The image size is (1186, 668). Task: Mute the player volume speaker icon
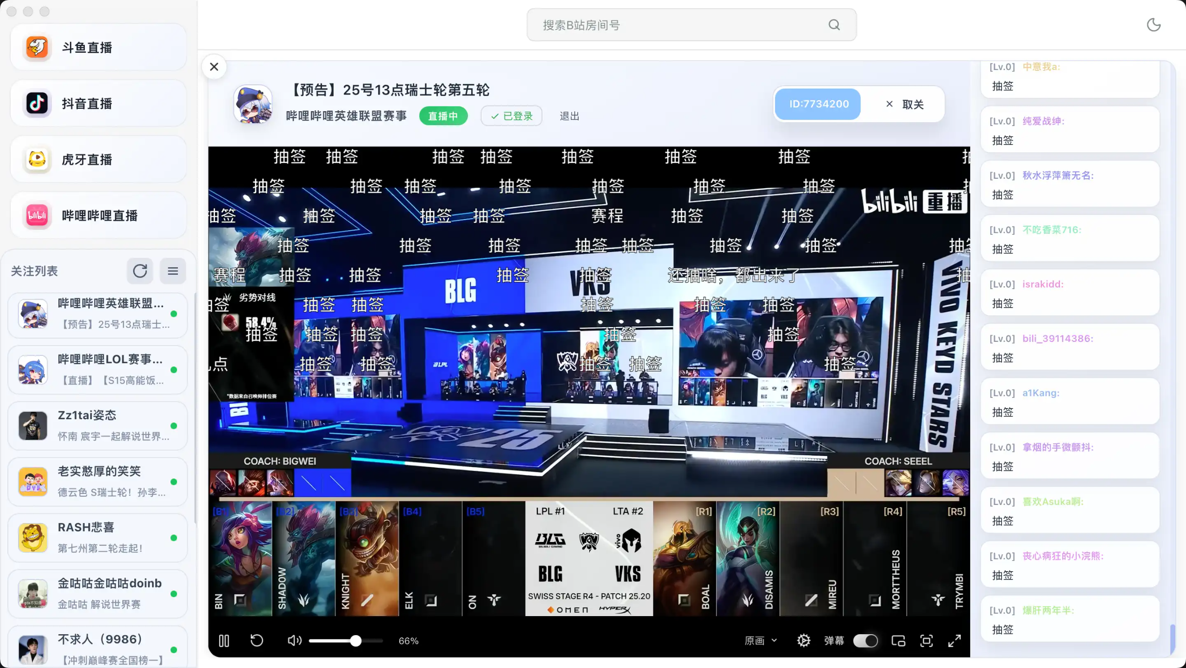(x=294, y=641)
